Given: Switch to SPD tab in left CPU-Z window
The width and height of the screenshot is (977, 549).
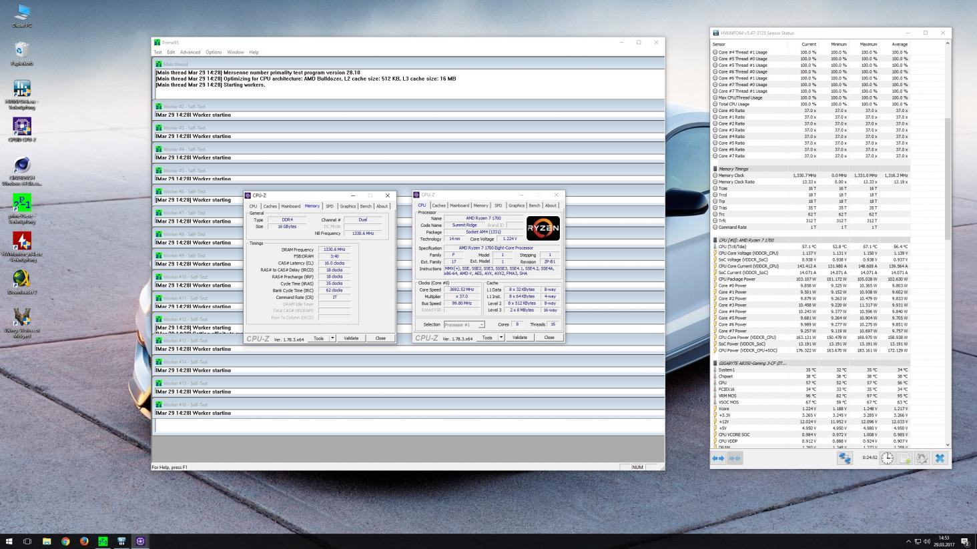Looking at the screenshot, I should coord(329,206).
